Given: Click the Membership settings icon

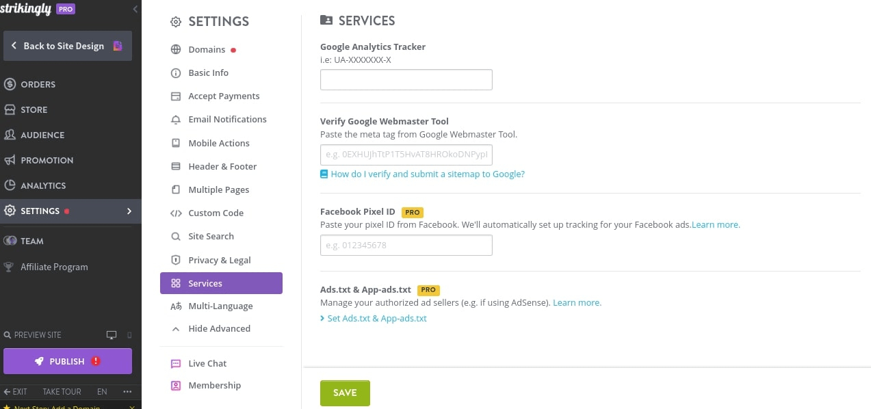Looking at the screenshot, I should (177, 385).
